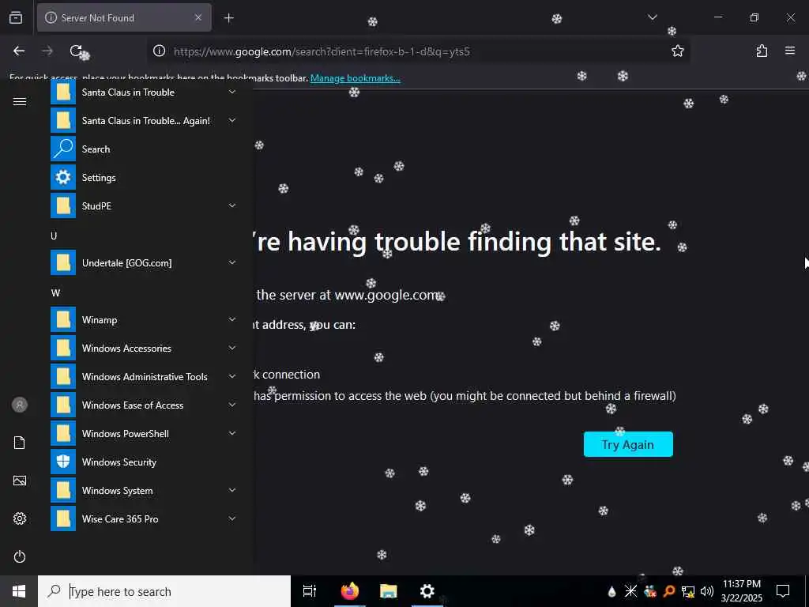The height and width of the screenshot is (607, 809).
Task: Expand the Start menu hamburger icon
Action: pyautogui.click(x=20, y=102)
